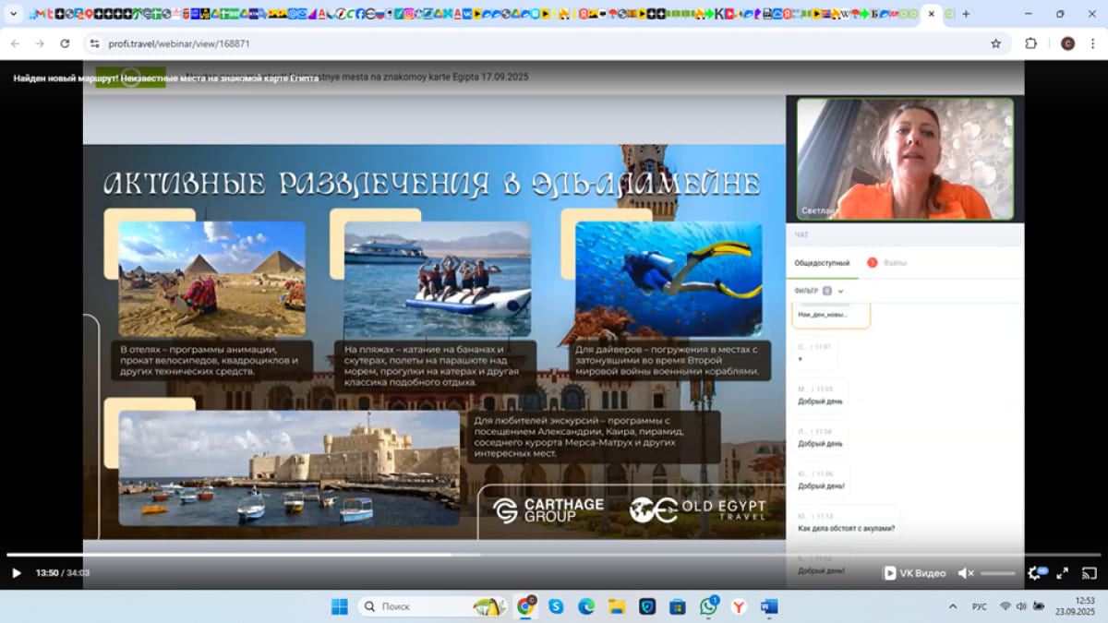Open video quality settings gear
This screenshot has height=623, width=1108.
pyautogui.click(x=1035, y=573)
